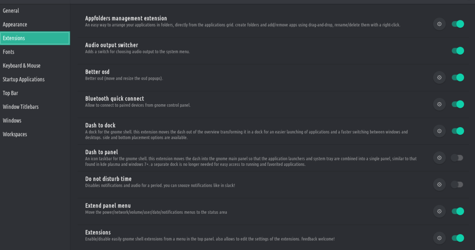Open Appfolders management extension settings gear

439,24
